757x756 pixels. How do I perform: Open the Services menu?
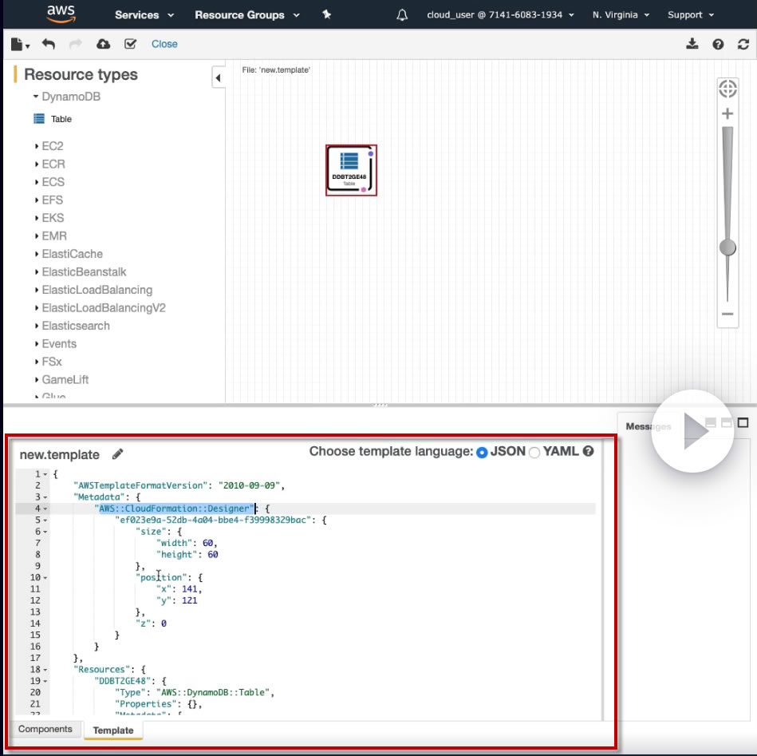[144, 15]
